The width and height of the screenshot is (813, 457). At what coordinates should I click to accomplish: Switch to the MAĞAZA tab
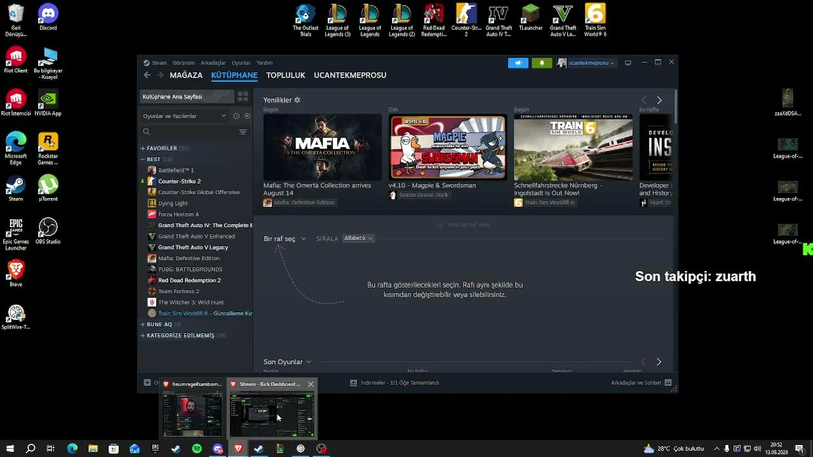coord(186,75)
